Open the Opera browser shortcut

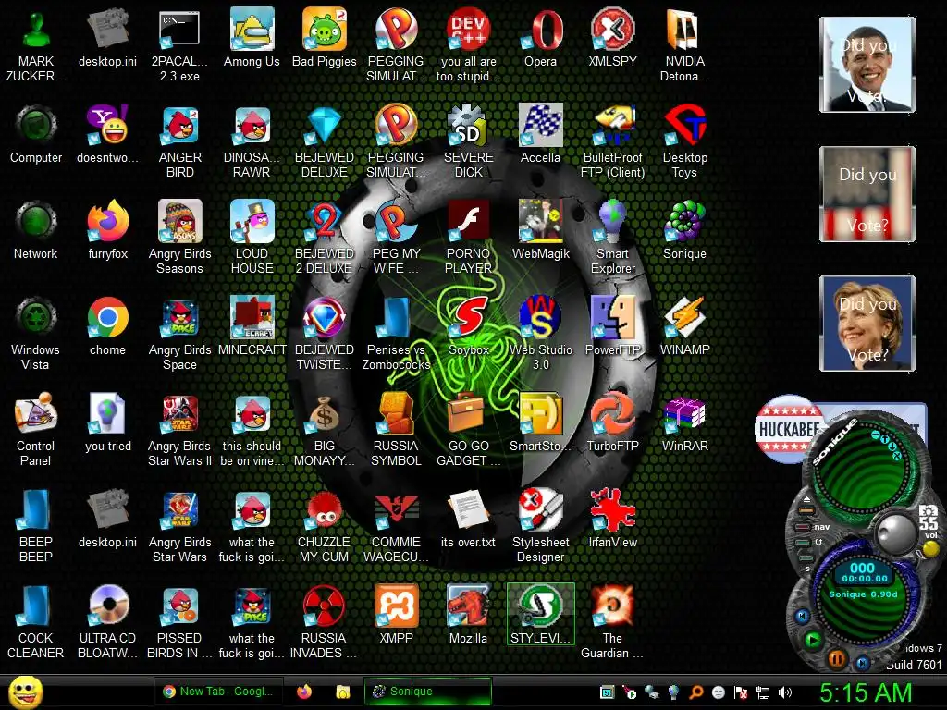coord(540,38)
